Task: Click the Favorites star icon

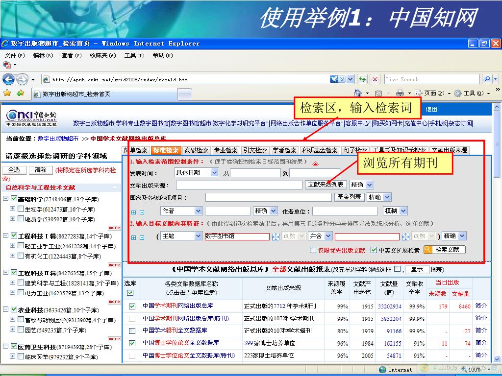Action: pos(7,93)
